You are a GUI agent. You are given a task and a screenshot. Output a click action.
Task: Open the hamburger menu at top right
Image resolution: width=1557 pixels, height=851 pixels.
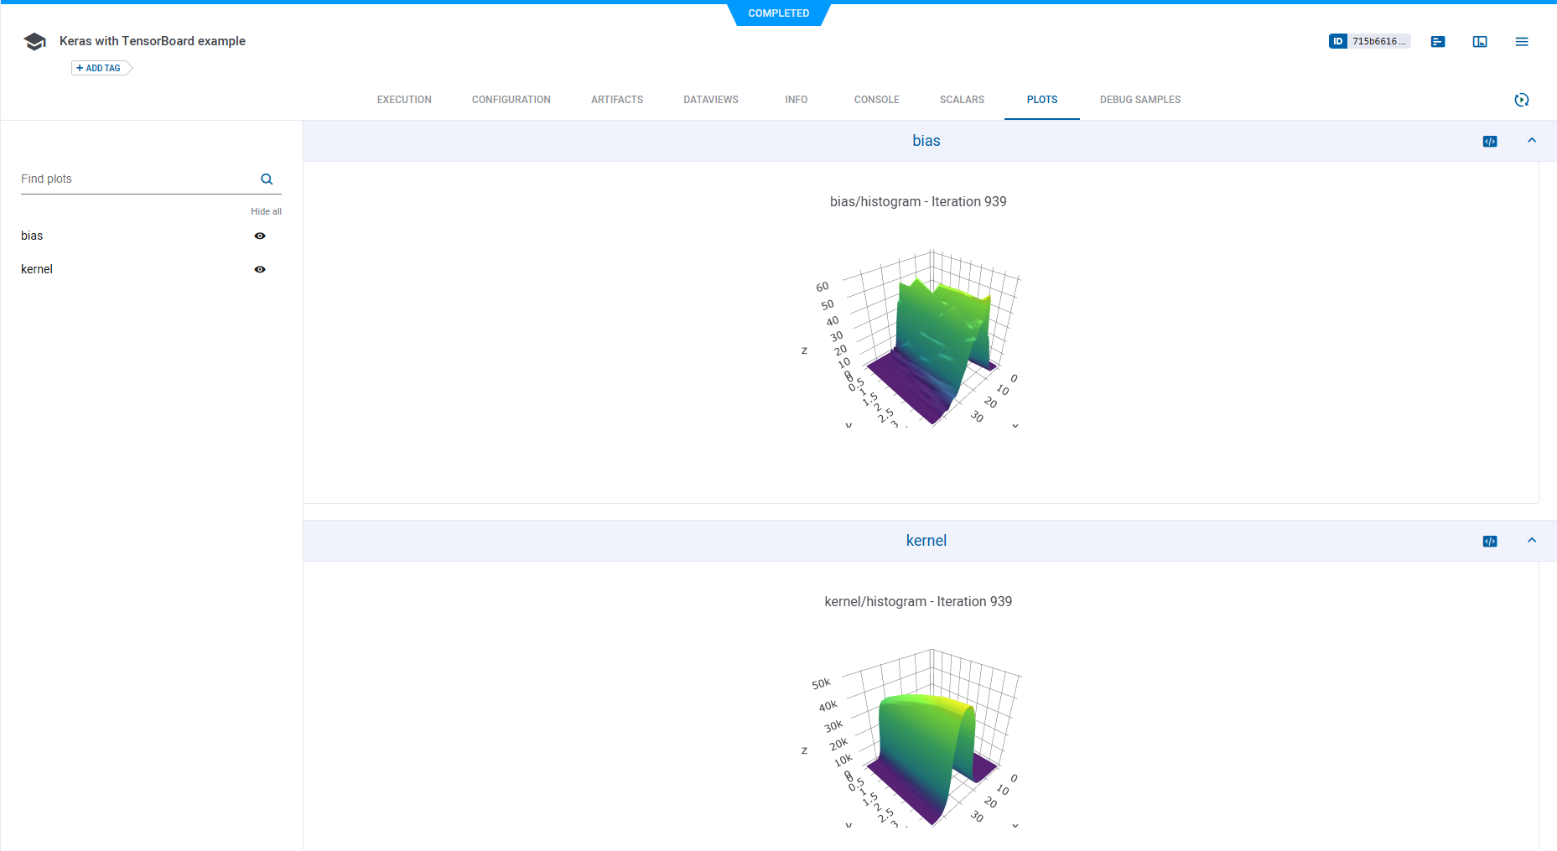pos(1522,41)
